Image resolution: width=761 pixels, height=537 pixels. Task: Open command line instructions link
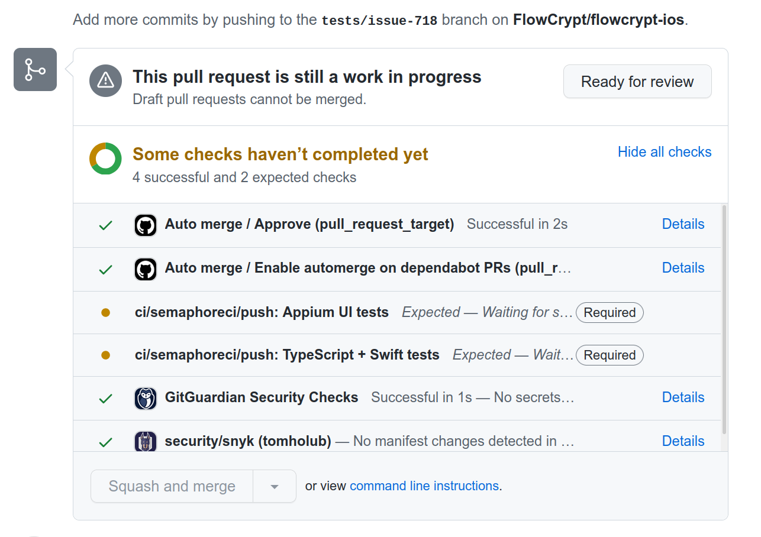pyautogui.click(x=424, y=486)
